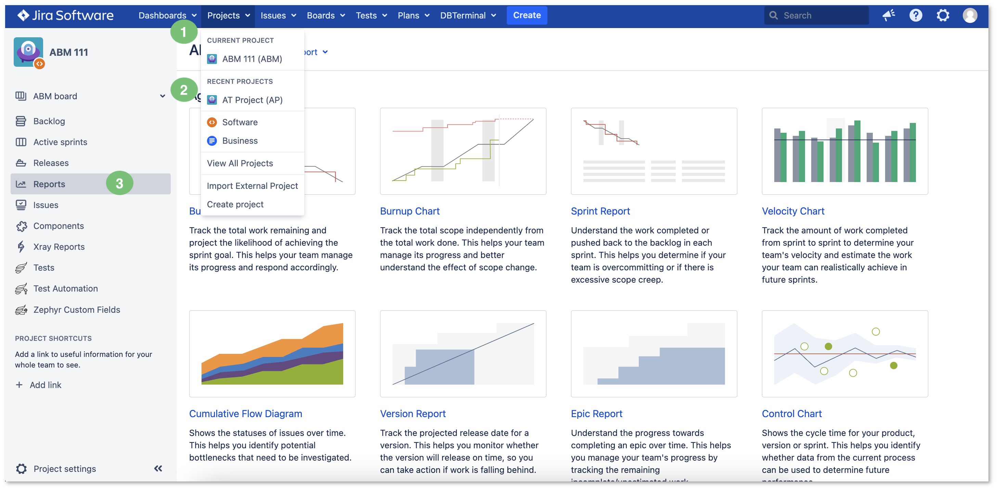Open the notifications megaphone icon

coord(888,15)
